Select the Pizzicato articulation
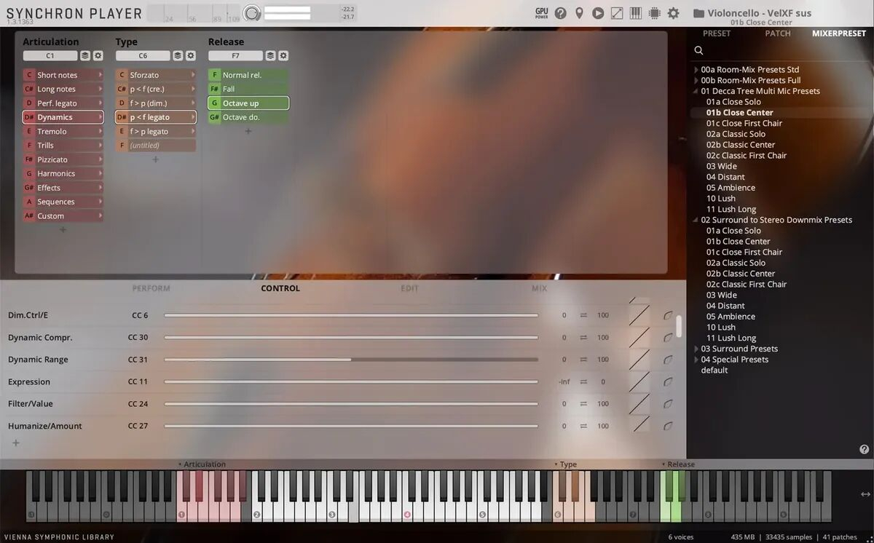Screen dimensions: 874x543 (x=63, y=159)
